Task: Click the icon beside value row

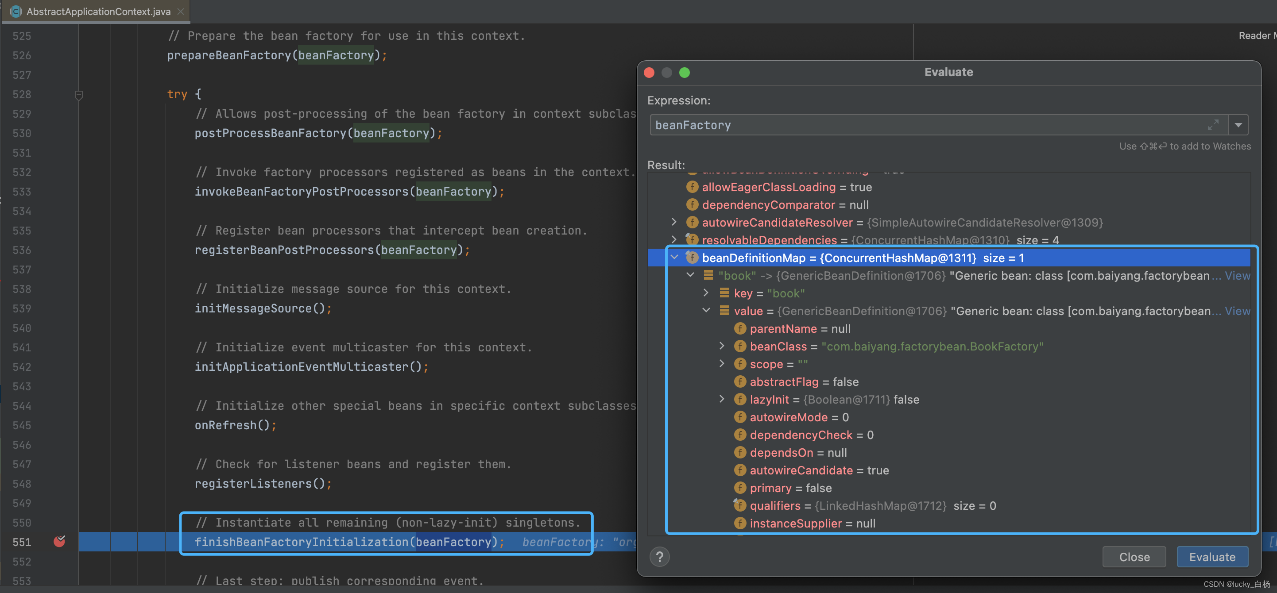Action: [x=724, y=311]
